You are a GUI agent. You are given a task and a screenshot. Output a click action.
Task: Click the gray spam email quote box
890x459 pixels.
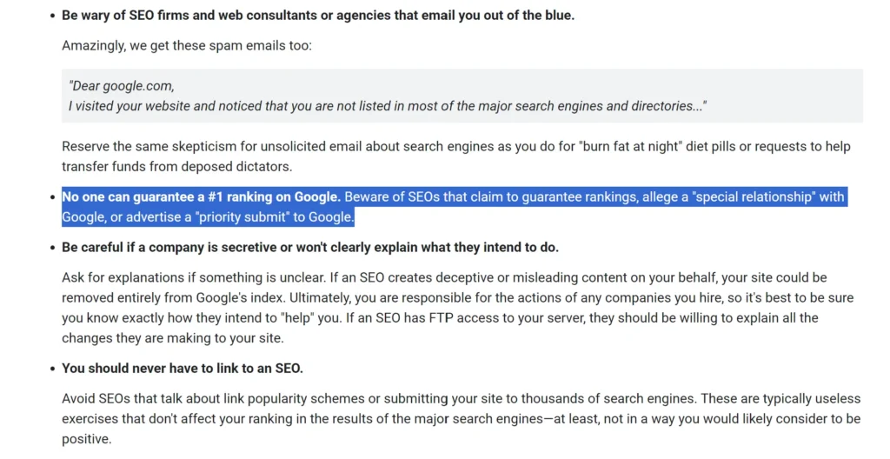point(462,96)
